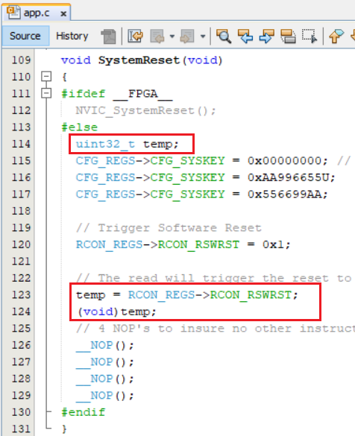Open the Back button dropdown arrow
The width and height of the screenshot is (355, 436).
(x=172, y=37)
